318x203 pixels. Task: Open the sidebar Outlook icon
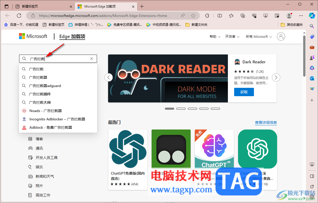tap(312, 78)
